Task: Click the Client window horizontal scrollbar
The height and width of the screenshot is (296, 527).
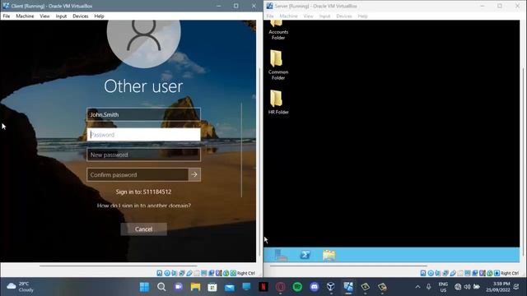Action: pos(119,266)
